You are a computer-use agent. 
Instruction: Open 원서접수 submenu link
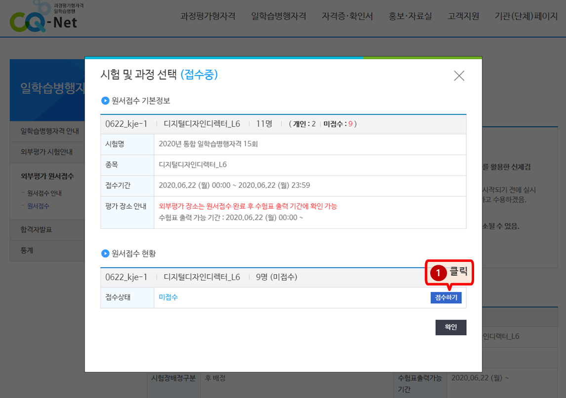coord(38,206)
